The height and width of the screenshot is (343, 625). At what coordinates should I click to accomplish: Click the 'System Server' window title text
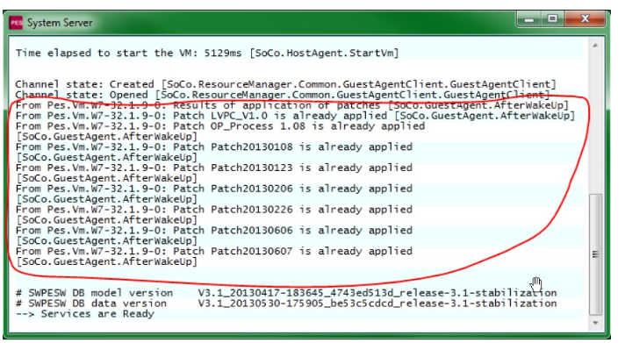60,23
